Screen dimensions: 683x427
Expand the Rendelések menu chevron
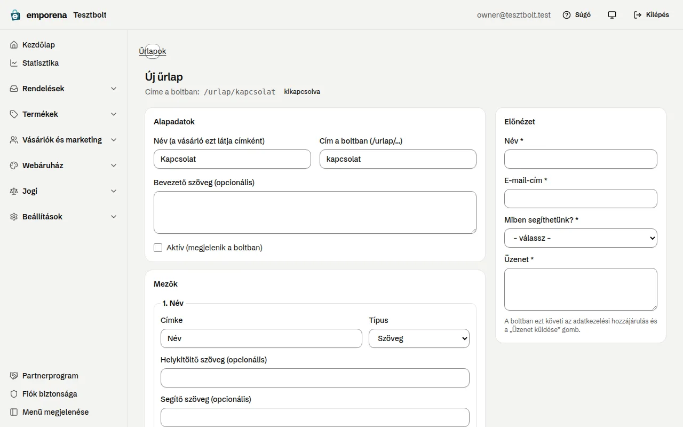114,89
